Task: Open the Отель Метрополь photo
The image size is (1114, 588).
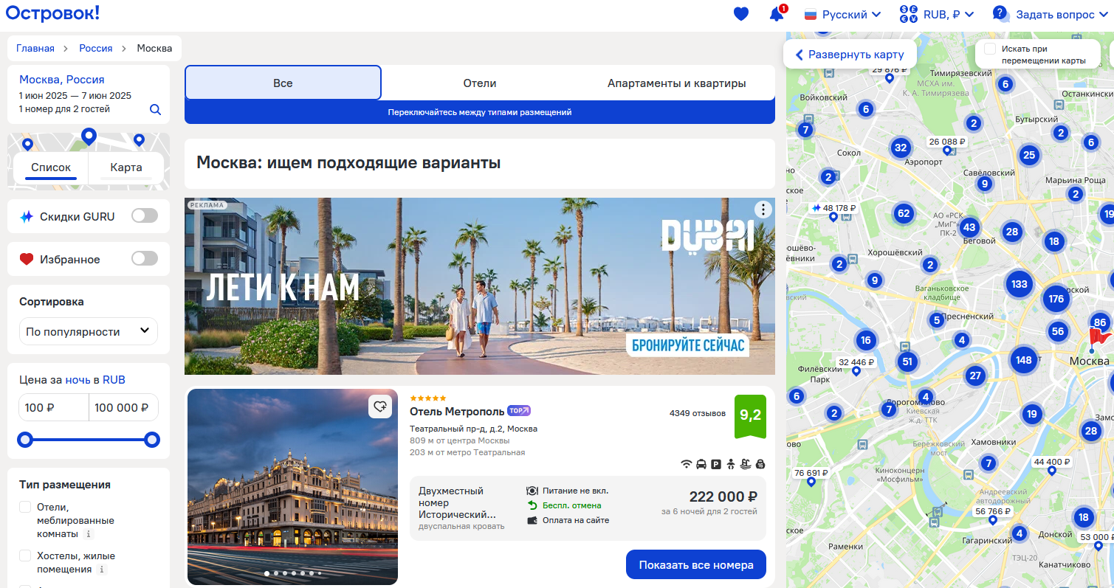Action: click(292, 487)
